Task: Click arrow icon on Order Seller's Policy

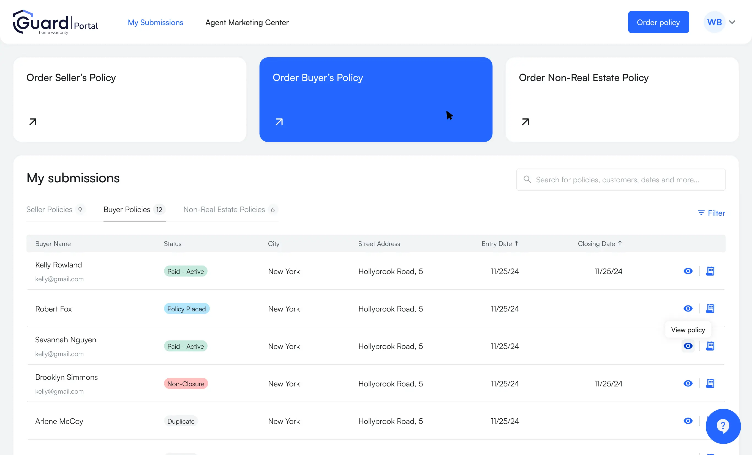Action: point(33,122)
